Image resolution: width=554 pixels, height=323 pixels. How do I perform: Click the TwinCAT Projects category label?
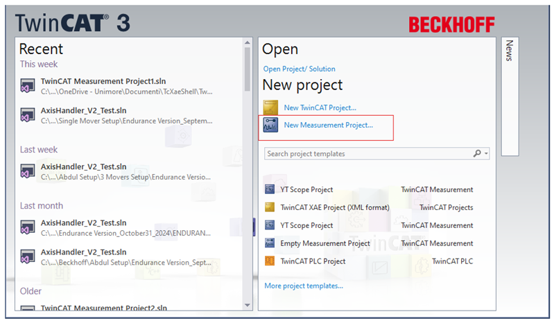coord(447,207)
